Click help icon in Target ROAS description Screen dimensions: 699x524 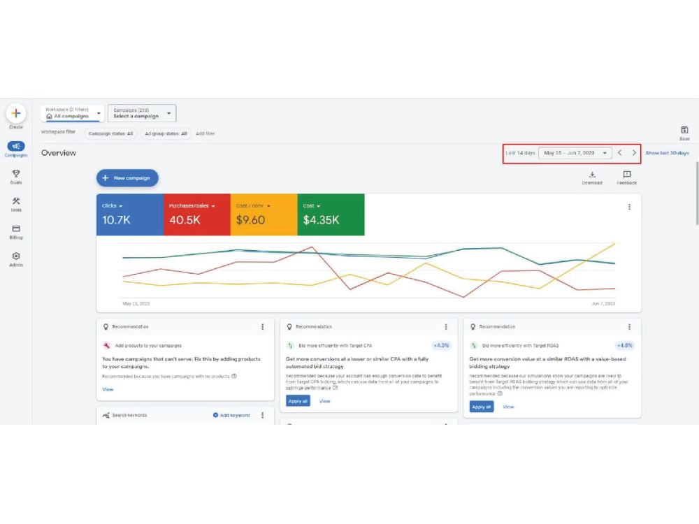[500, 393]
